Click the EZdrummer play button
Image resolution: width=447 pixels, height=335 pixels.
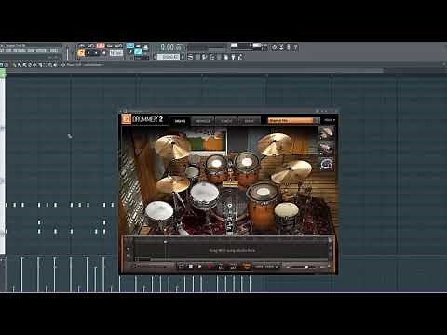coord(200,266)
